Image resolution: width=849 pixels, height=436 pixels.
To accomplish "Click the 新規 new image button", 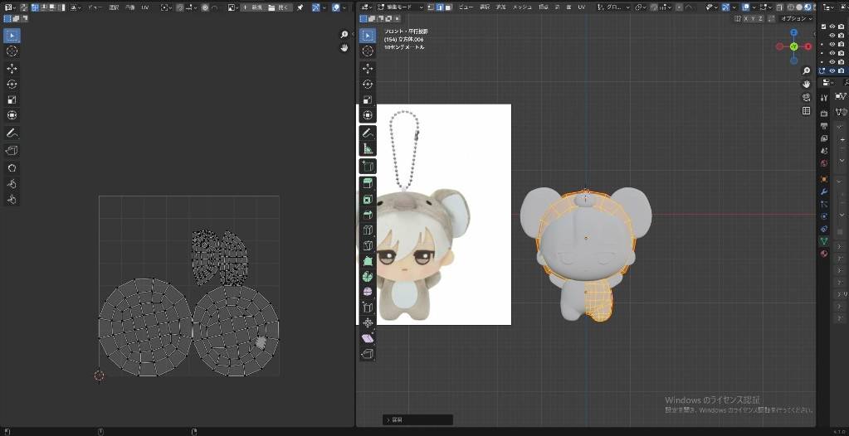I will point(251,7).
